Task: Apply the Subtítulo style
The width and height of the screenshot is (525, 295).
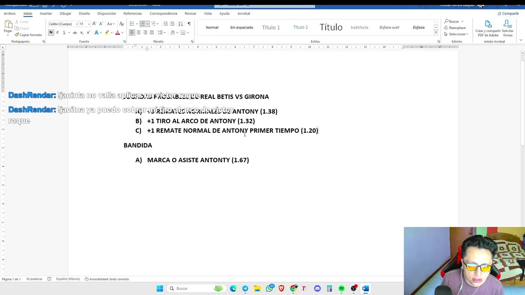Action: click(359, 27)
